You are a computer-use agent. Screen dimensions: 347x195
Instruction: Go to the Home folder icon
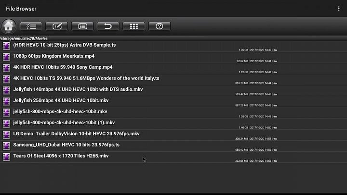pos(8,26)
